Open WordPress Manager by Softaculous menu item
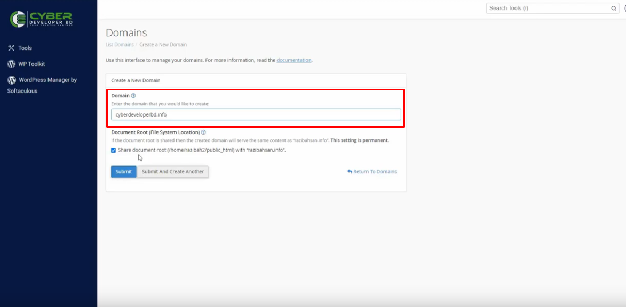626x307 pixels. point(42,85)
